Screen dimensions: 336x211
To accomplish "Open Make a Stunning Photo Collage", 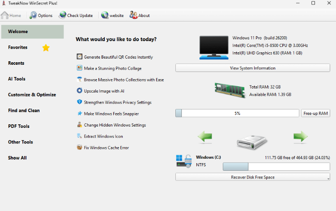I will [x=113, y=68].
